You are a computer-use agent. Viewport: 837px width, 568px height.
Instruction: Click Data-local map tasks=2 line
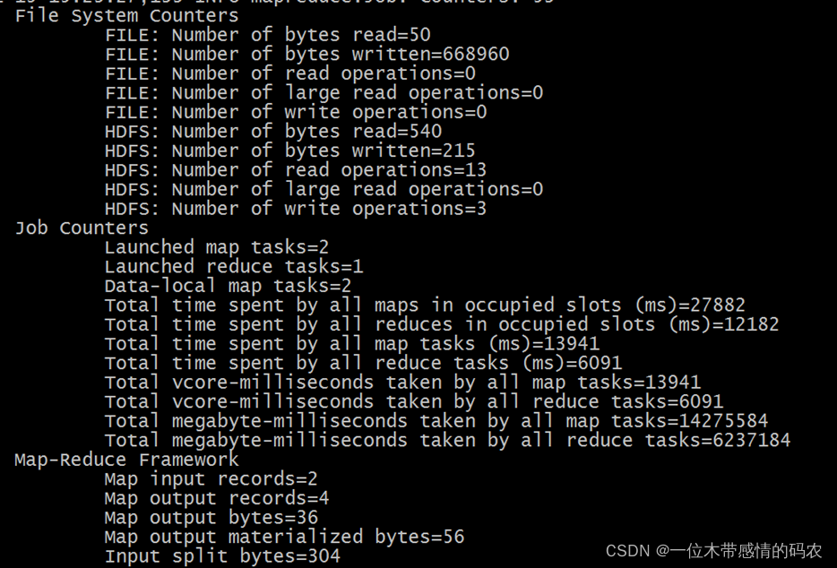pos(228,286)
